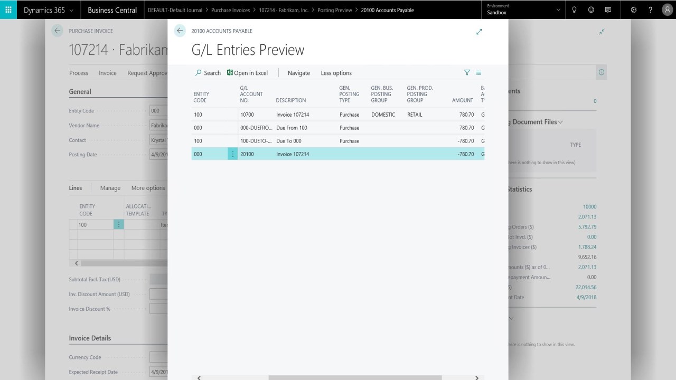
Task: Select account 10700 cell
Action: pyautogui.click(x=256, y=115)
